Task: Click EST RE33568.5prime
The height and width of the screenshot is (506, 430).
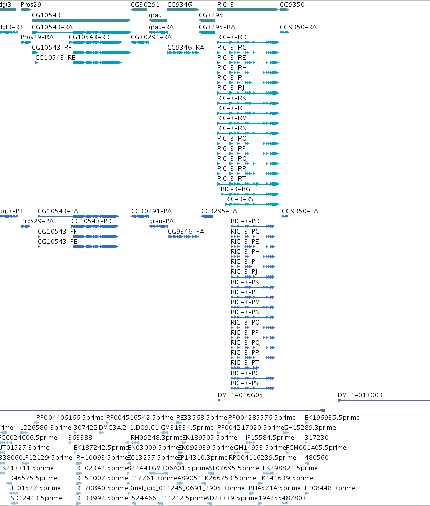Action: [x=202, y=418]
